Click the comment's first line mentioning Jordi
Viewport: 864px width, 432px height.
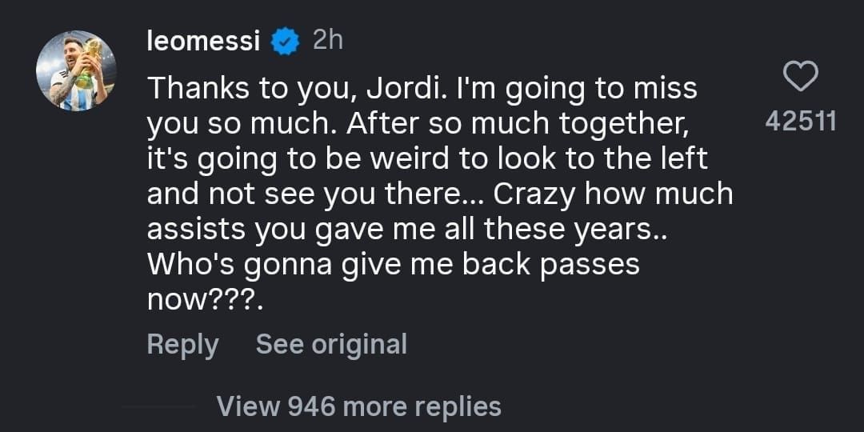422,88
